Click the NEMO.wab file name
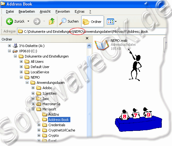172x146 pixels. [119, 41]
